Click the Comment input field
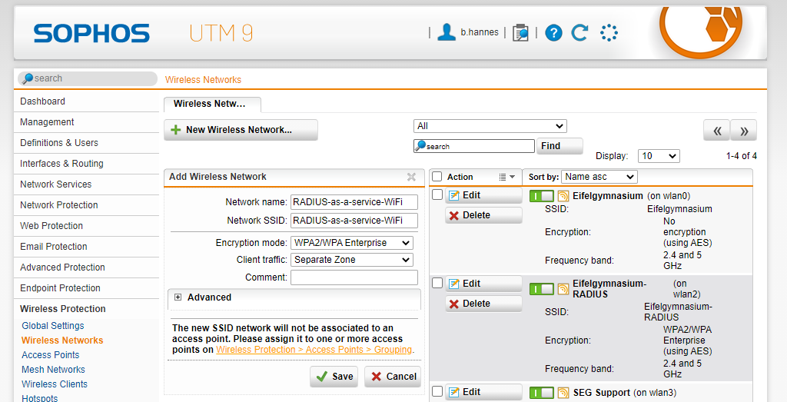The height and width of the screenshot is (402, 787). pyautogui.click(x=354, y=277)
